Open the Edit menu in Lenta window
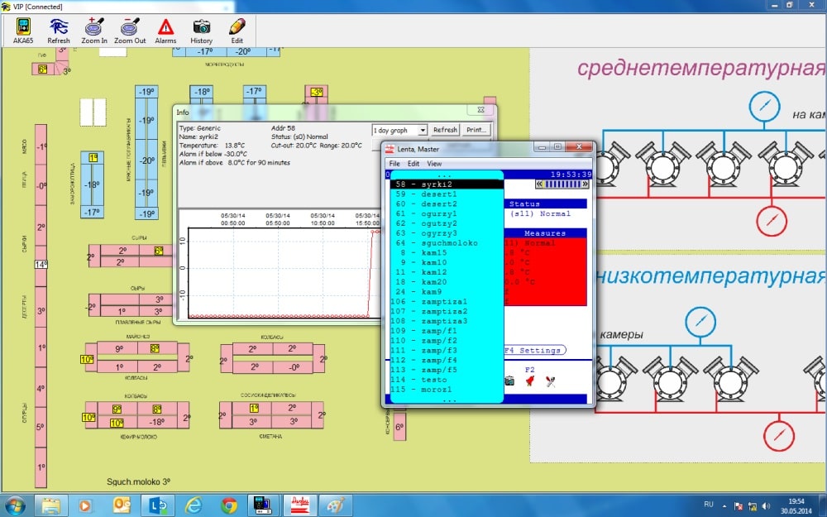The width and height of the screenshot is (827, 517). pyautogui.click(x=413, y=164)
